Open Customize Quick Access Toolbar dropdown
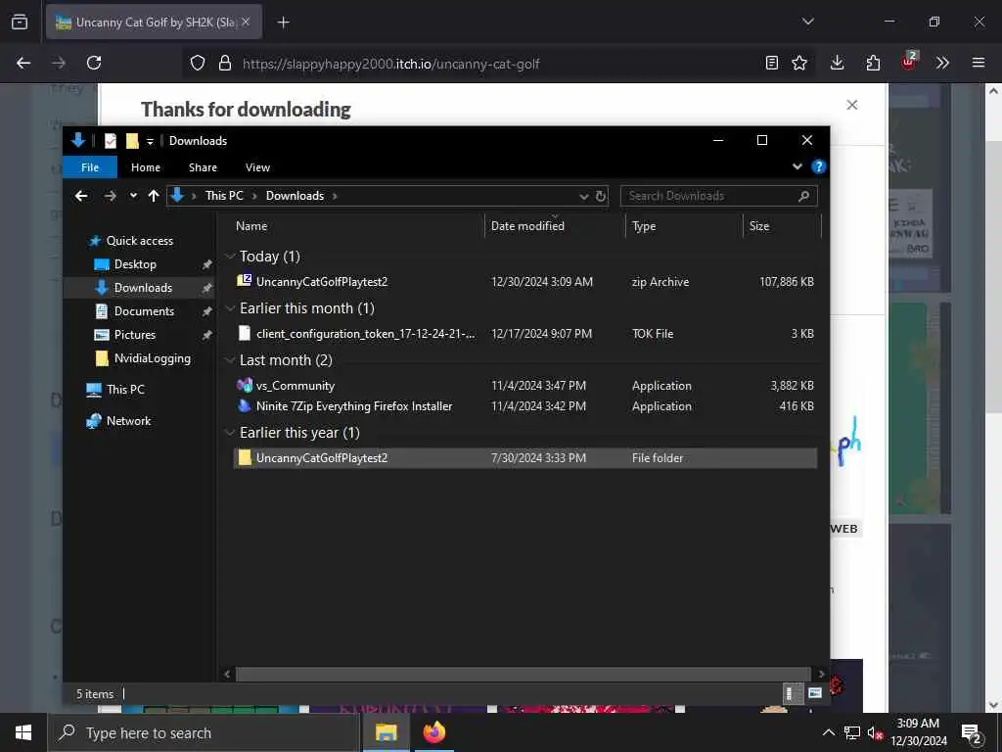Screen dimensions: 1002x752 150,141
